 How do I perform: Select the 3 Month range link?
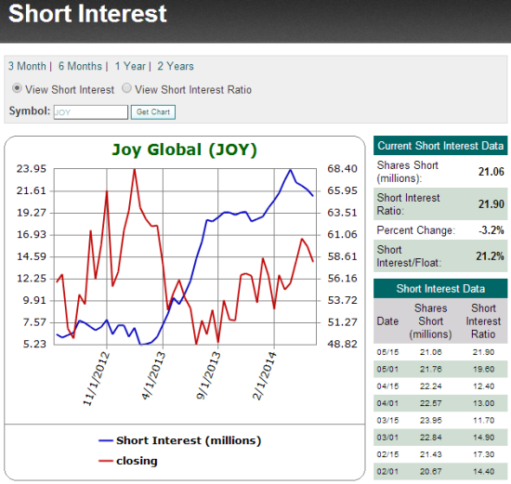[x=27, y=66]
